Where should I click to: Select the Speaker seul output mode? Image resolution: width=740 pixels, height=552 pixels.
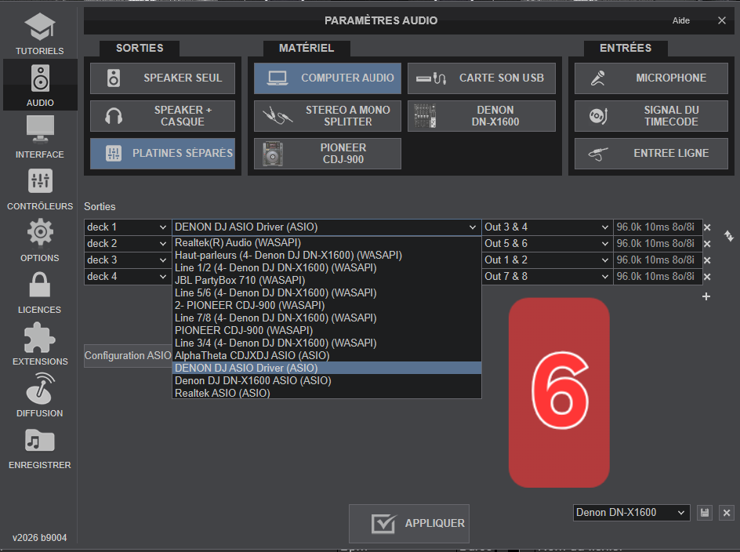pos(162,78)
